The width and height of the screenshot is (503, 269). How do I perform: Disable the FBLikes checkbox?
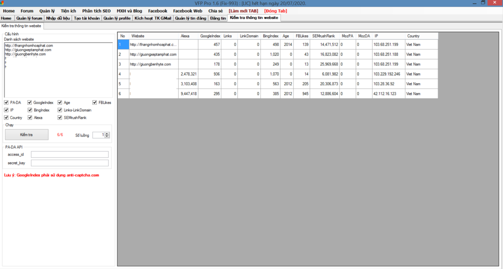tap(95, 102)
